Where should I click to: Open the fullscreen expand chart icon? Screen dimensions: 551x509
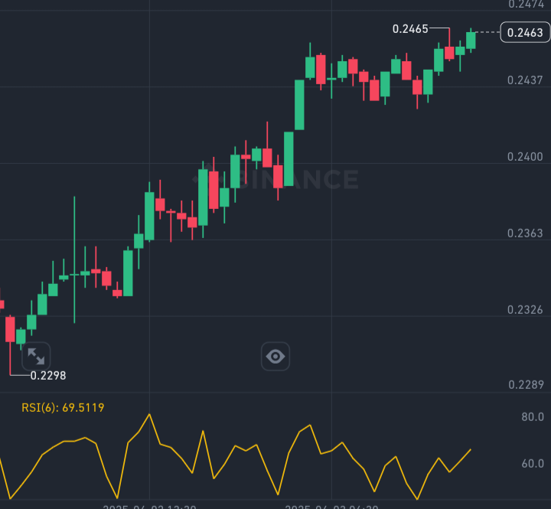pos(36,356)
